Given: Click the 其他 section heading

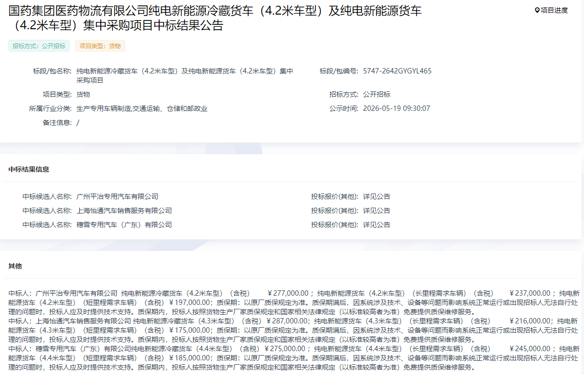Looking at the screenshot, I should [15, 266].
